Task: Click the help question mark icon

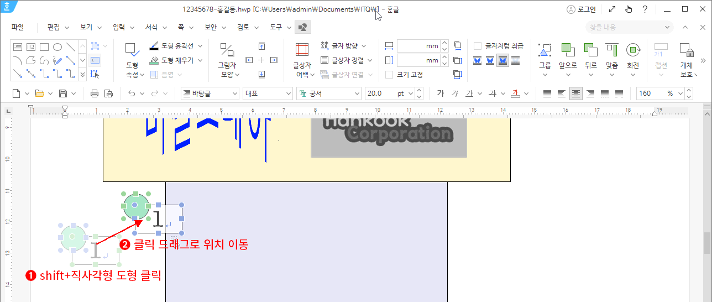Action: click(x=645, y=9)
